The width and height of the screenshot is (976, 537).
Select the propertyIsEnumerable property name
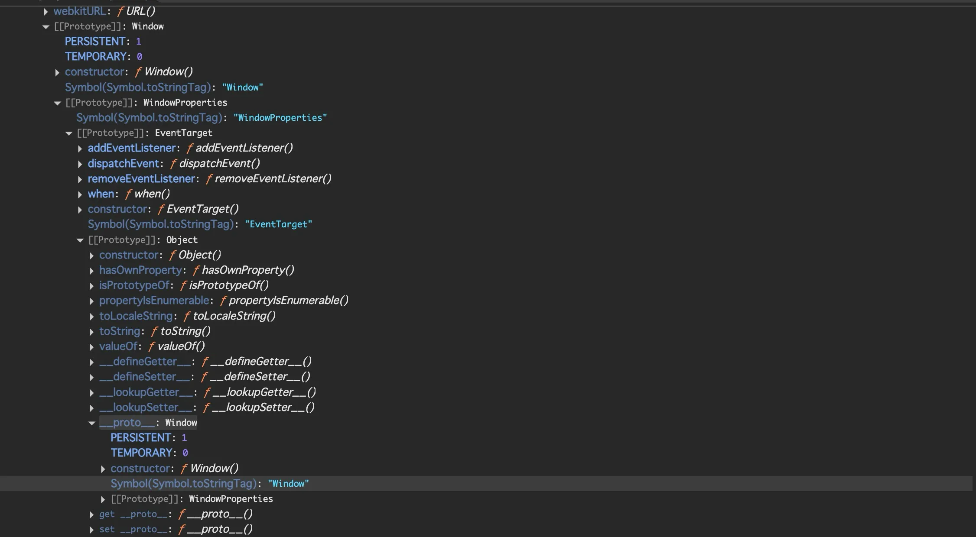point(154,301)
